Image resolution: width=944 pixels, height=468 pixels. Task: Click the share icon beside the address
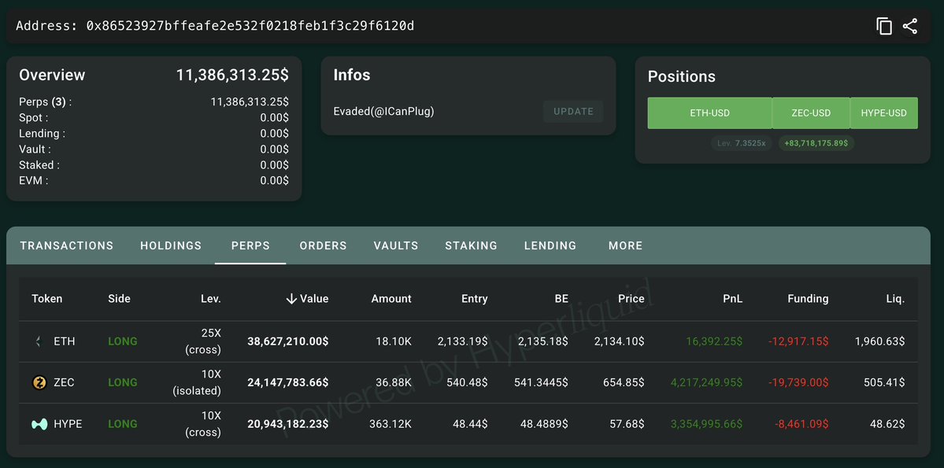tap(909, 27)
